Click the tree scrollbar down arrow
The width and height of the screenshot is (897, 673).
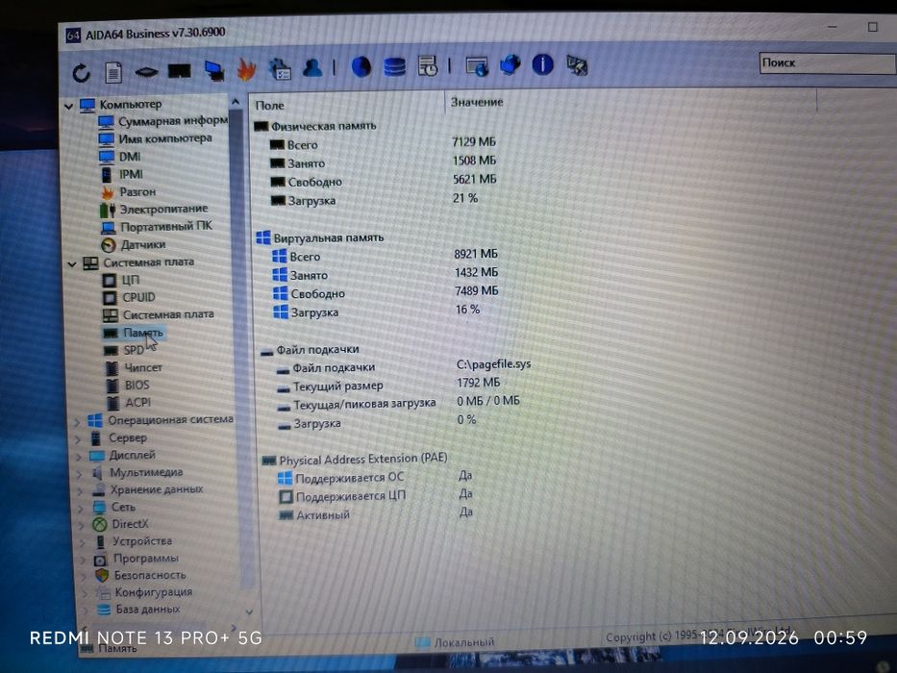tap(249, 611)
